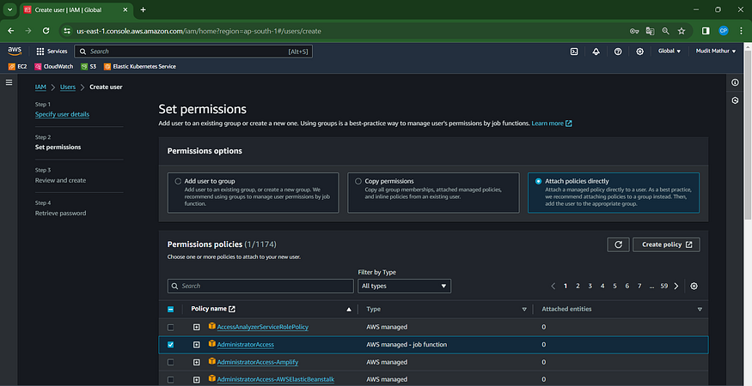The height and width of the screenshot is (386, 752).
Task: Toggle the select-all policies header checkbox
Action: pos(170,310)
